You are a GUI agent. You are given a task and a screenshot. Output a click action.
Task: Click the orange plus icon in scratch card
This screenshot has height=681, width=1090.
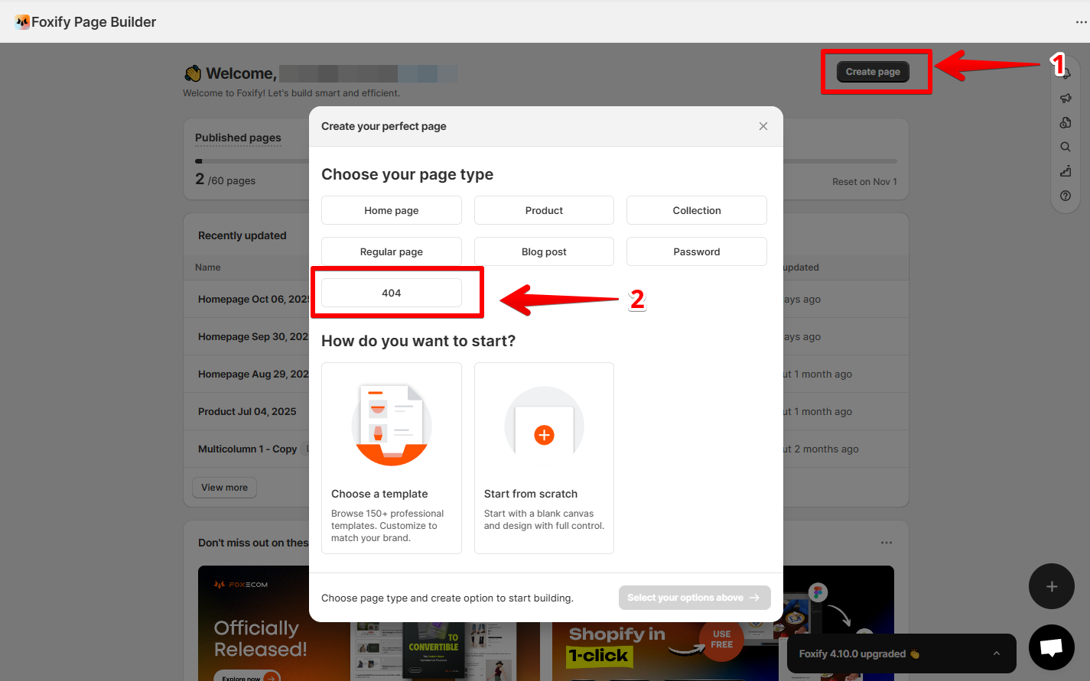[544, 435]
